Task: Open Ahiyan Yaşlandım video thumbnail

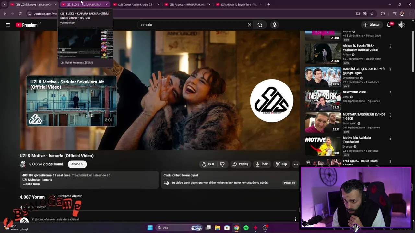Action: (x=323, y=53)
